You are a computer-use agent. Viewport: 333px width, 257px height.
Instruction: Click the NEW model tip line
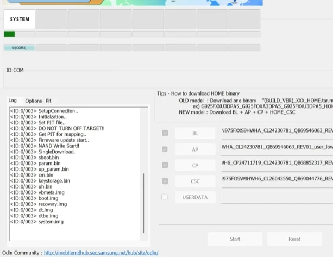pos(237,112)
